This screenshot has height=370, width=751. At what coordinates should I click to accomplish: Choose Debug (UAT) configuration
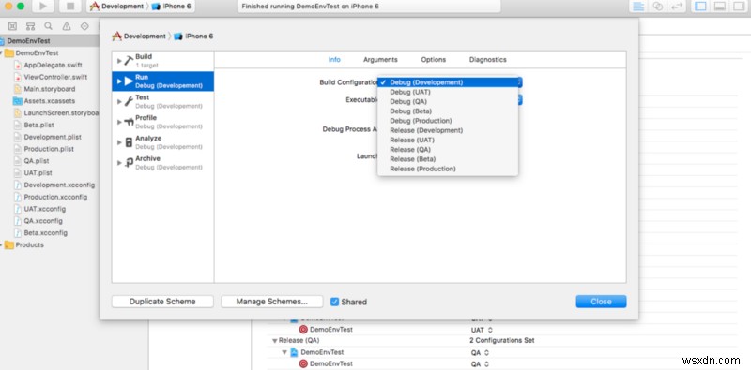(448, 92)
